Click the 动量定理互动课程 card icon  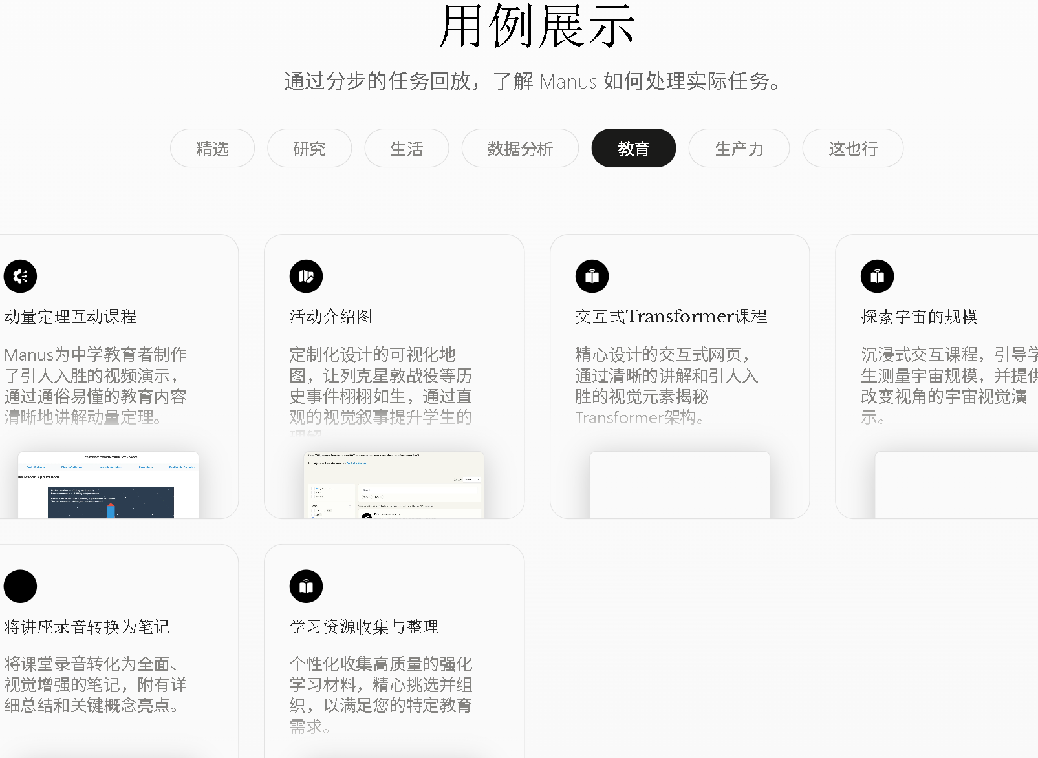pos(20,277)
